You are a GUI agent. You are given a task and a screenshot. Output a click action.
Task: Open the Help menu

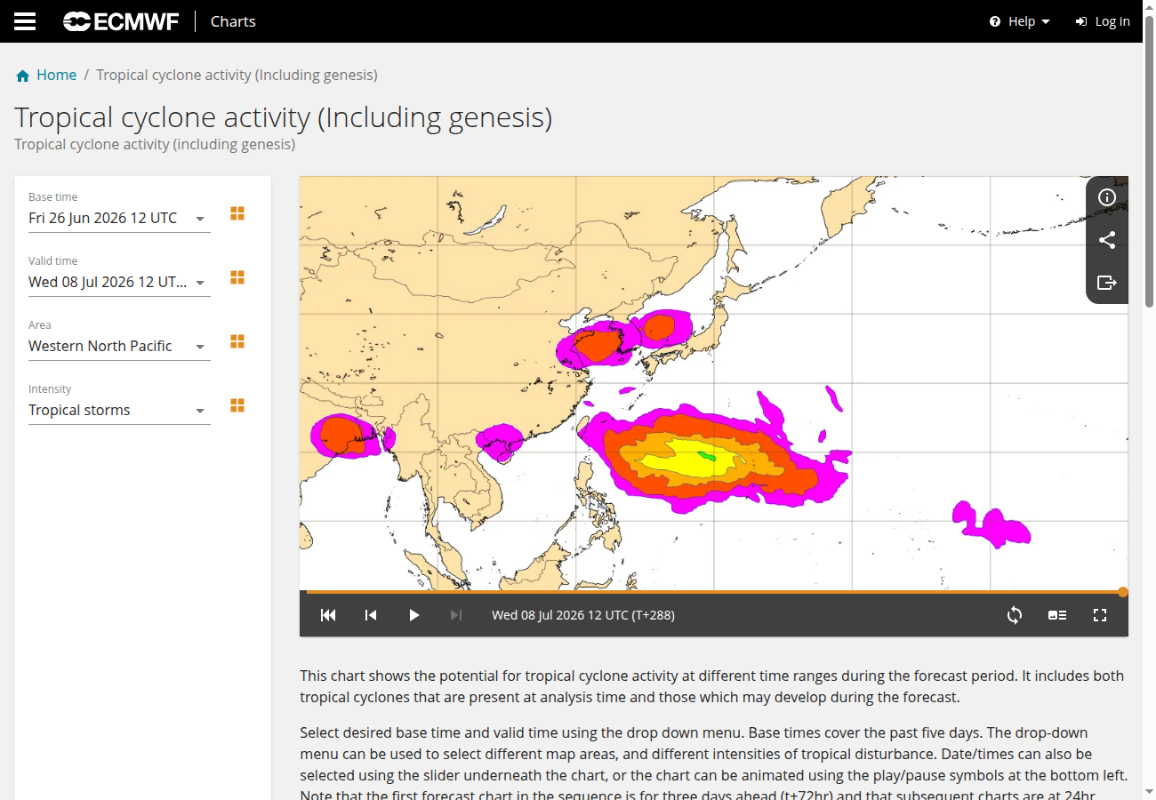point(1020,21)
